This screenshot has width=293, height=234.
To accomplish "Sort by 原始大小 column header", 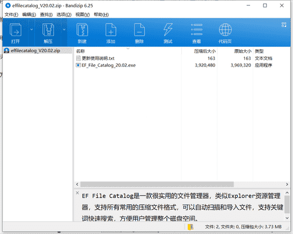I will pos(235,51).
